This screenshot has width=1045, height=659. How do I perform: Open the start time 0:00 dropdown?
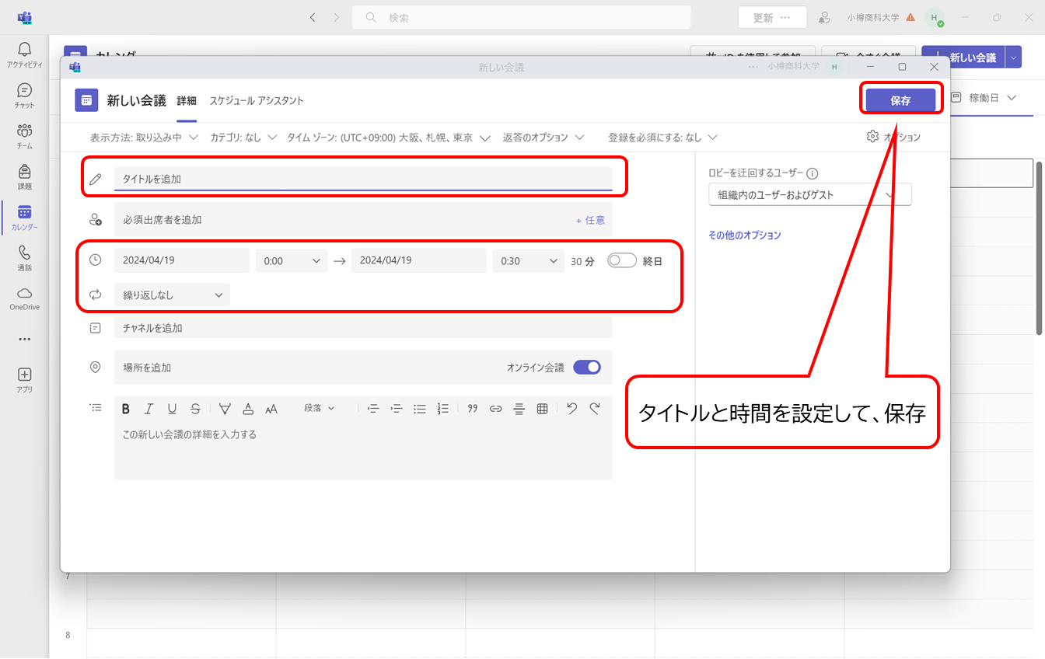(292, 261)
